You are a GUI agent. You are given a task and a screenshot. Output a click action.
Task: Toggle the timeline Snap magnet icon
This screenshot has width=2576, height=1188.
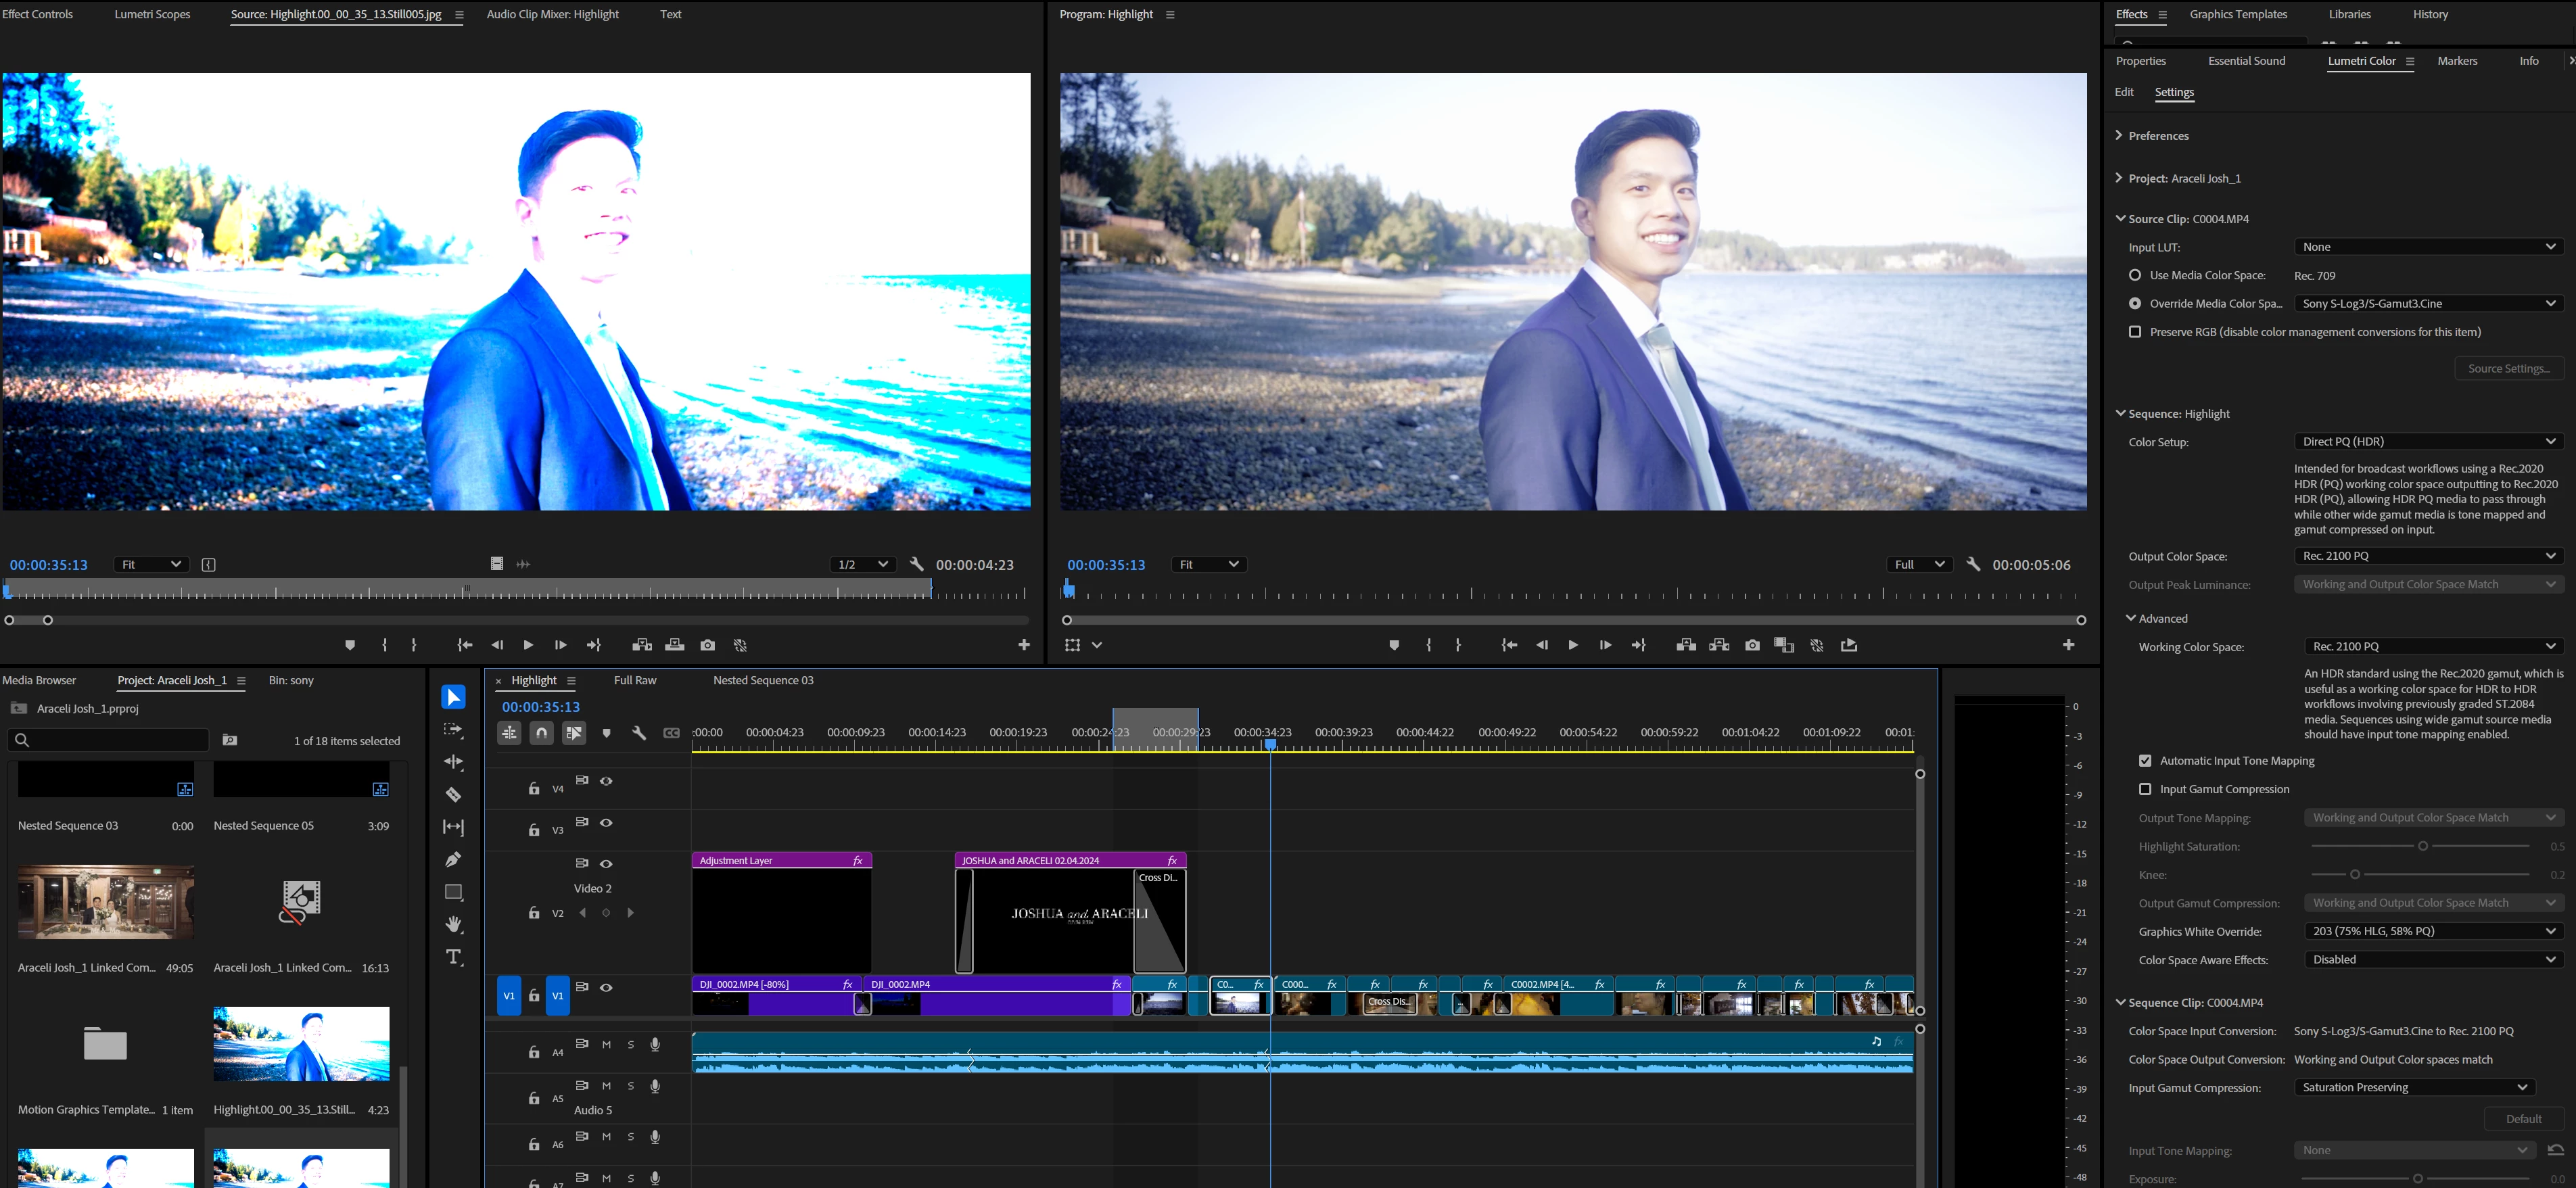pyautogui.click(x=541, y=733)
